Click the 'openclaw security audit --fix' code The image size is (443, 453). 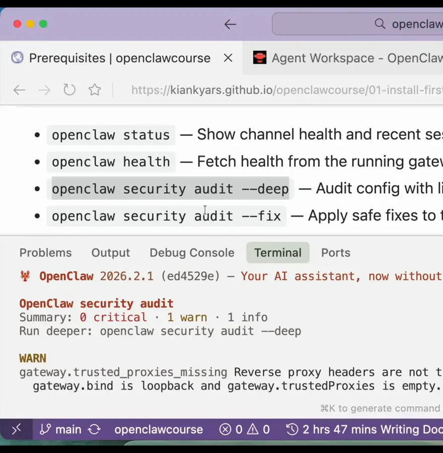(167, 216)
